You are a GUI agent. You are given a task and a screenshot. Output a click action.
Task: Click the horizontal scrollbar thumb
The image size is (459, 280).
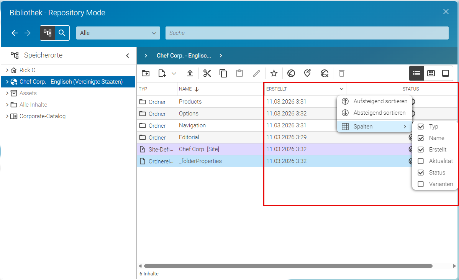(x=288, y=266)
